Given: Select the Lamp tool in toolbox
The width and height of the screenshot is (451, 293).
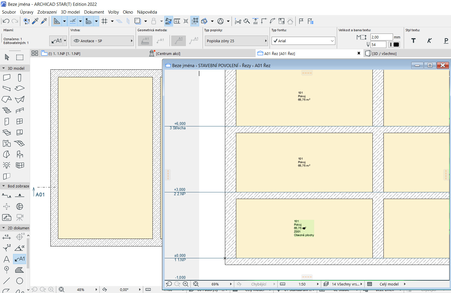Looking at the screenshot, I should pos(7,165).
